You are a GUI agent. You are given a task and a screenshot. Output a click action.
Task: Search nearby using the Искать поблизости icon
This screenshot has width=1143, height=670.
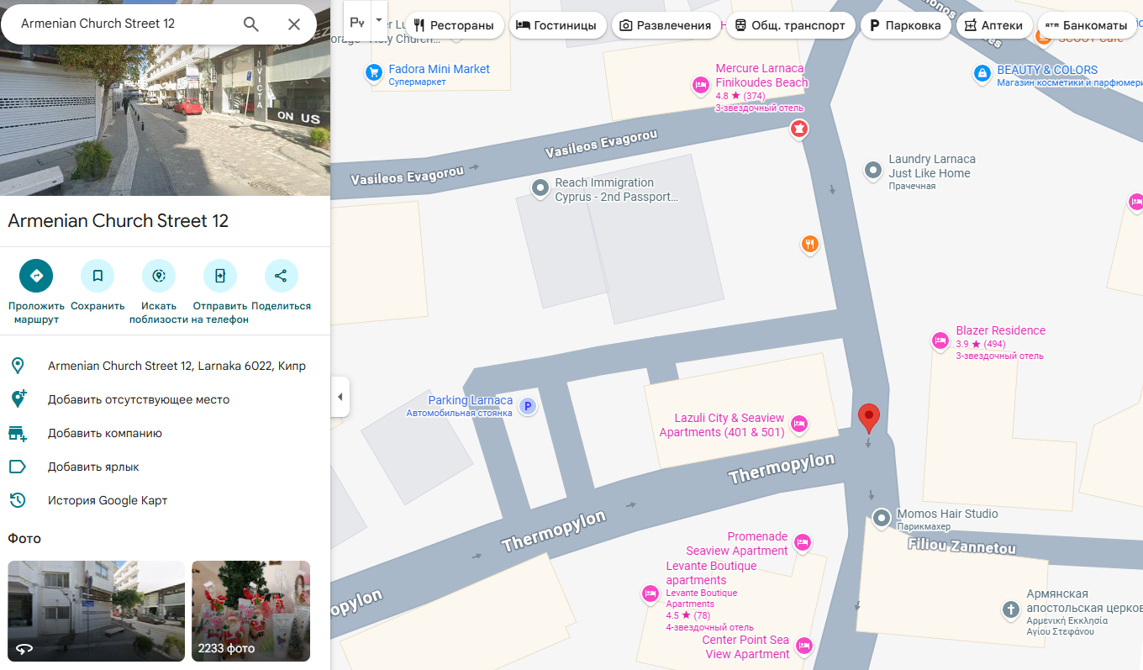tap(159, 276)
